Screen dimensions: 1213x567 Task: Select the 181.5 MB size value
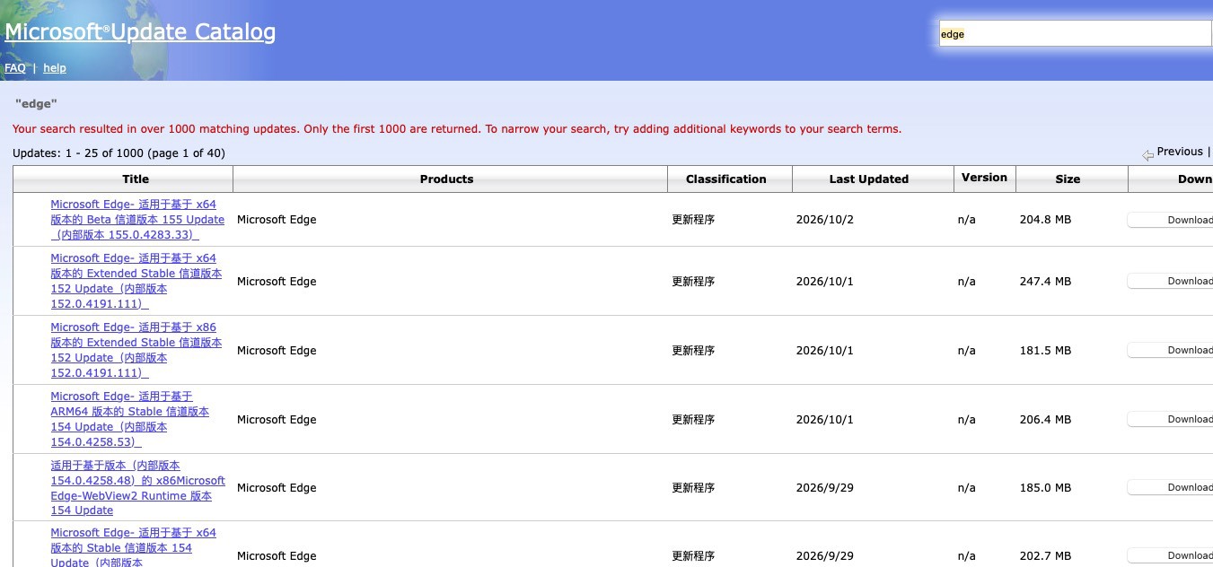(x=1045, y=351)
